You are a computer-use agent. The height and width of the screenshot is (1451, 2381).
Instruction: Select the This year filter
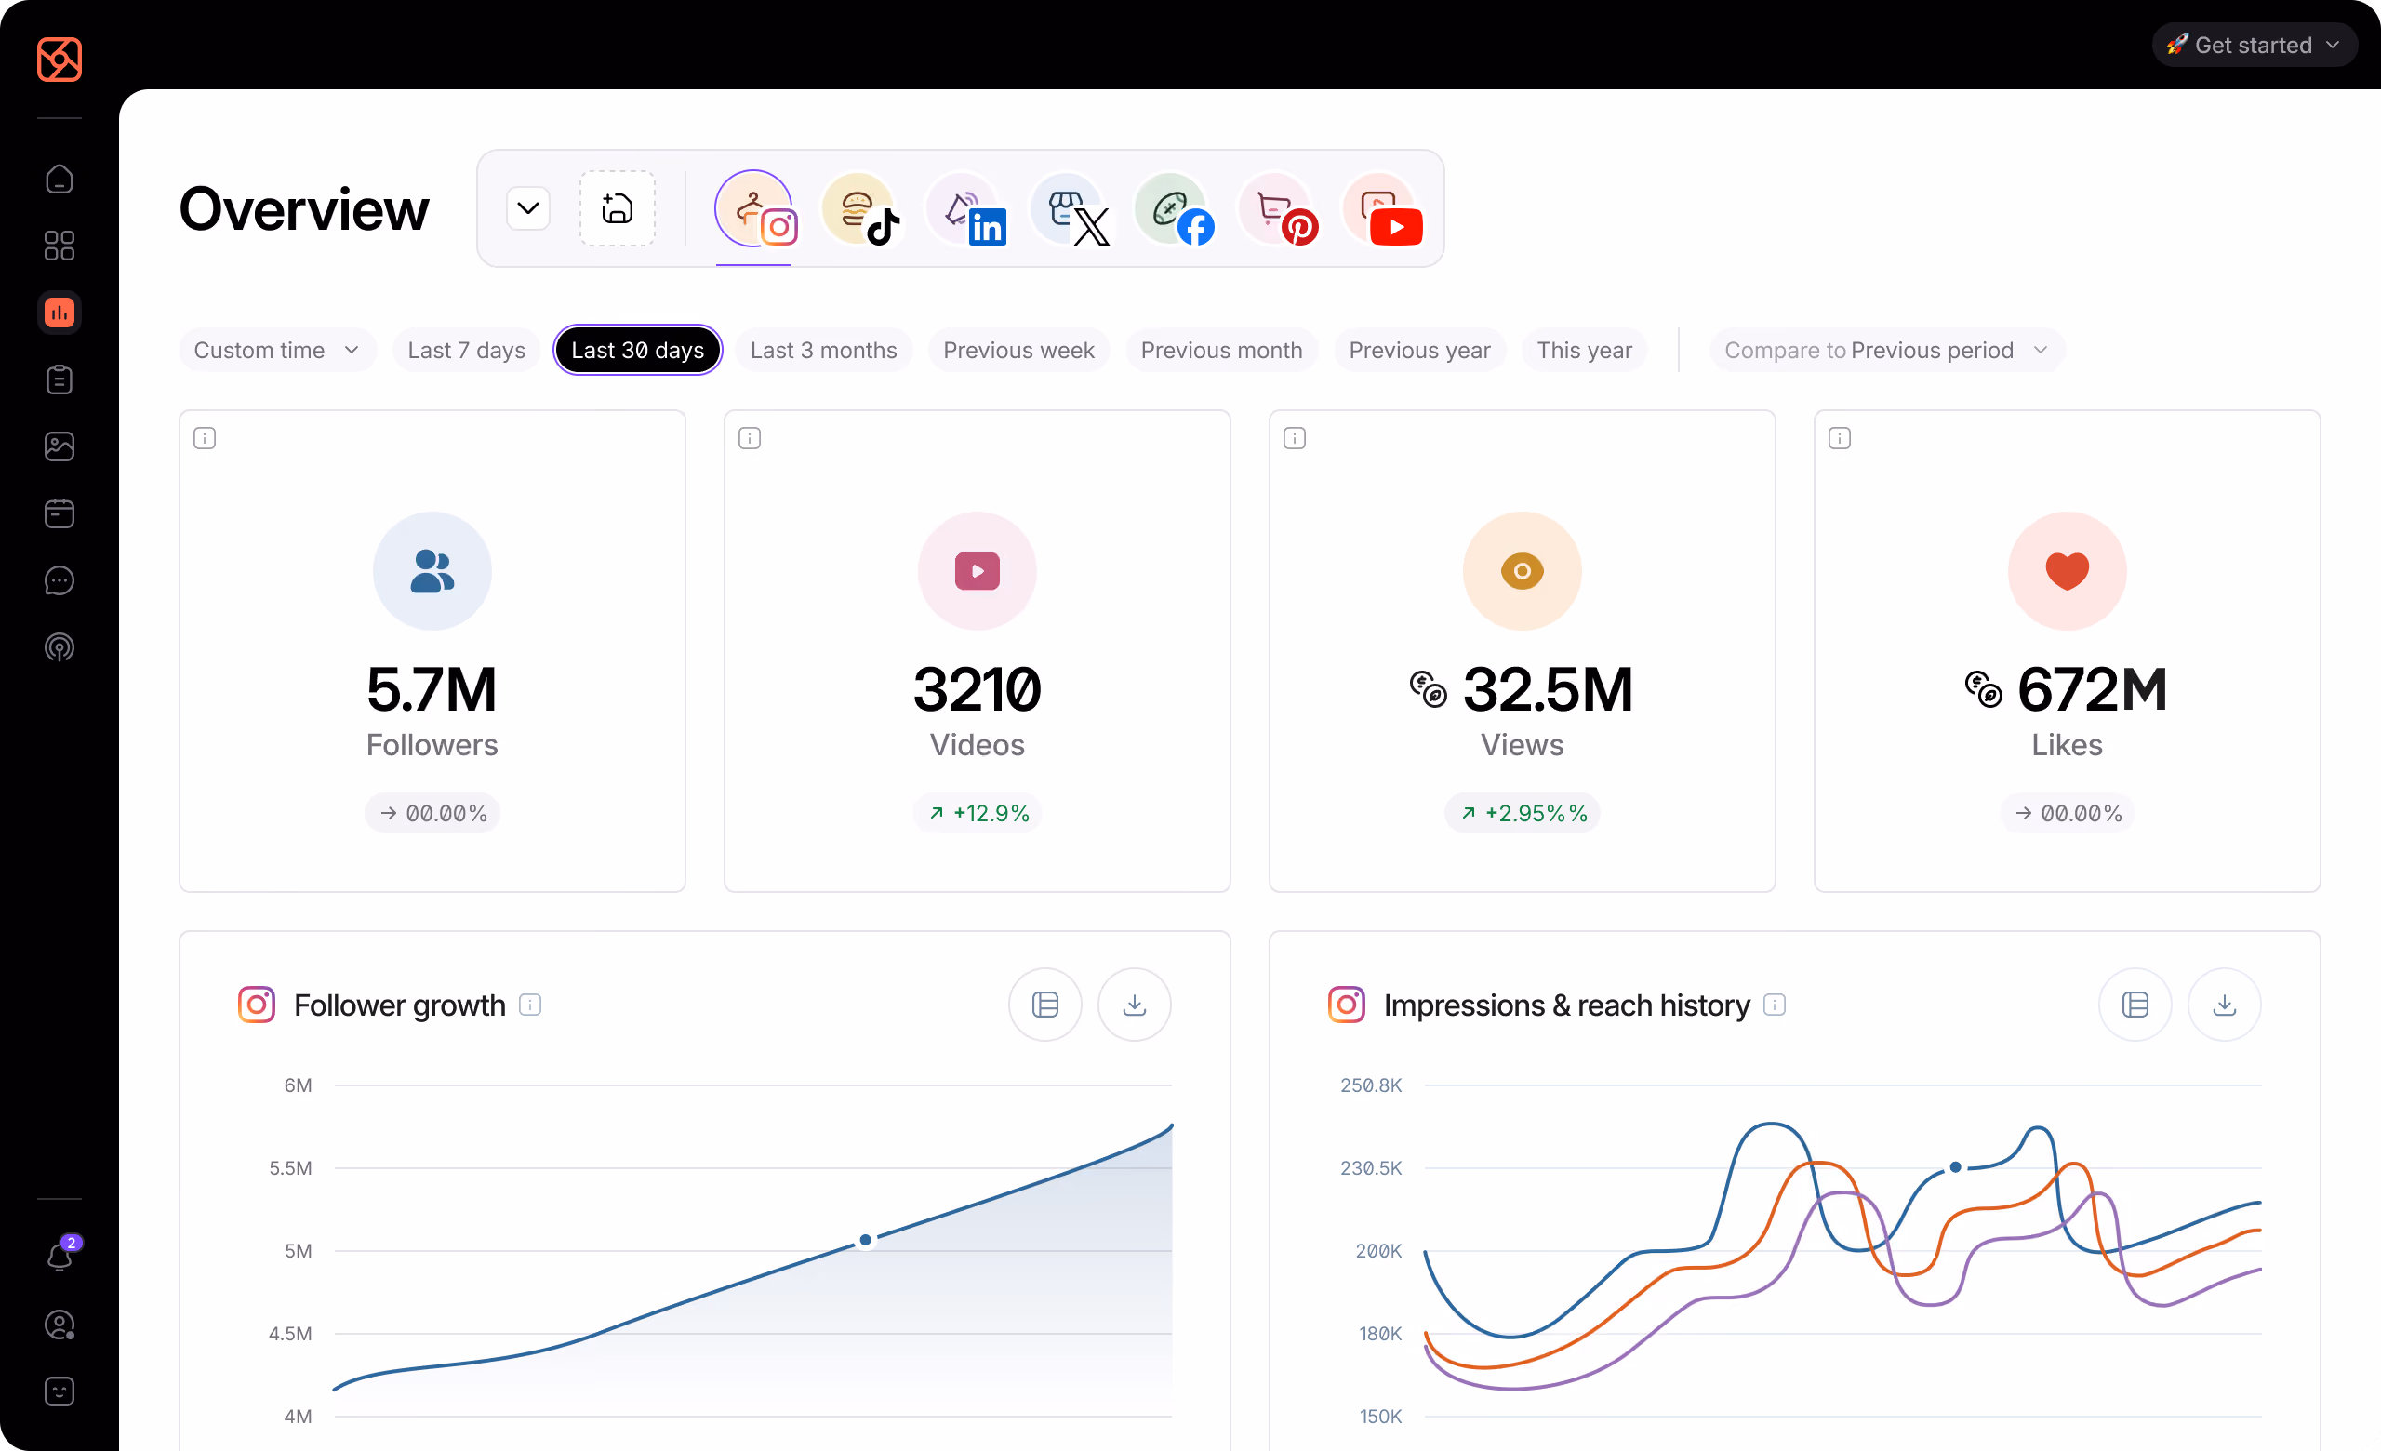coord(1585,350)
